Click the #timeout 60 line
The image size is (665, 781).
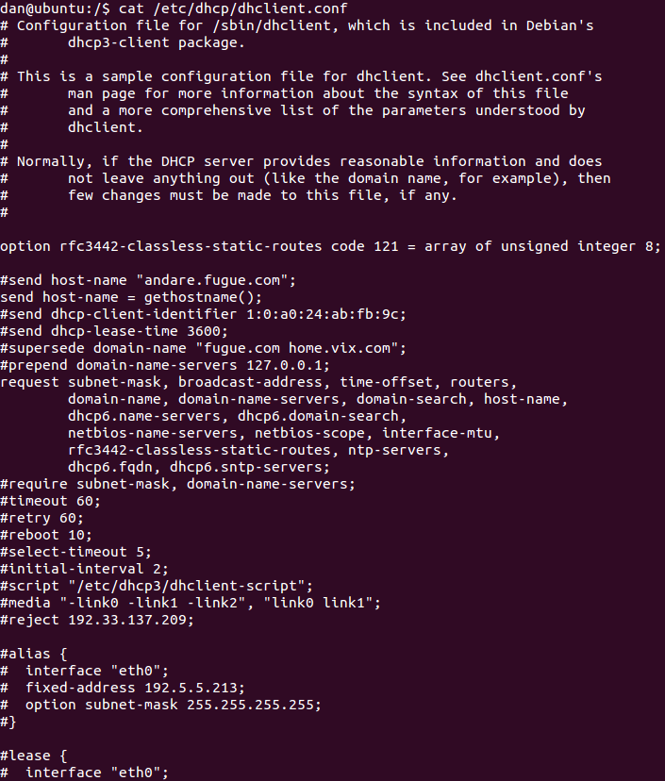tap(50, 501)
